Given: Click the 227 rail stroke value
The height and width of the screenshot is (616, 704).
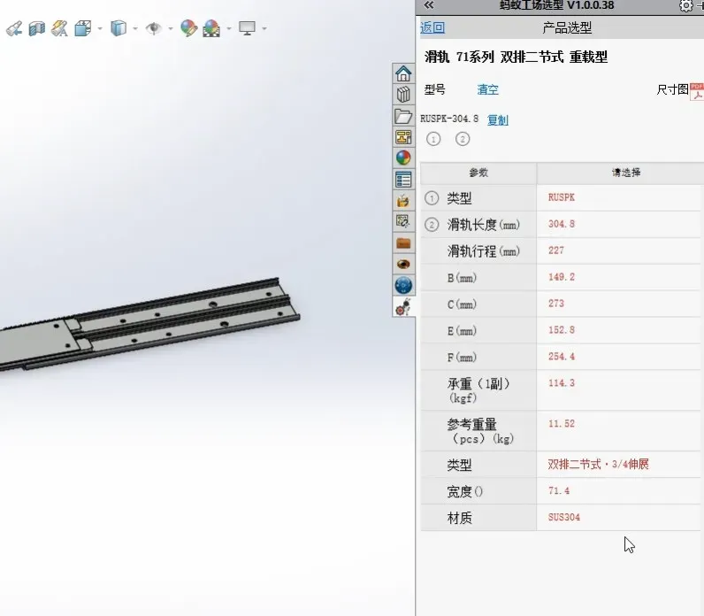Looking at the screenshot, I should (x=555, y=250).
